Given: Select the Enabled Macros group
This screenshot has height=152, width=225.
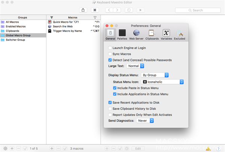Looking at the screenshot, I should (x=23, y=26).
